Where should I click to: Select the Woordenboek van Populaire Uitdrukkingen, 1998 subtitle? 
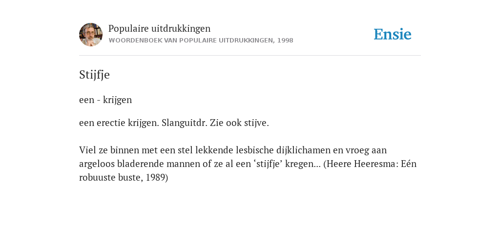tap(201, 41)
